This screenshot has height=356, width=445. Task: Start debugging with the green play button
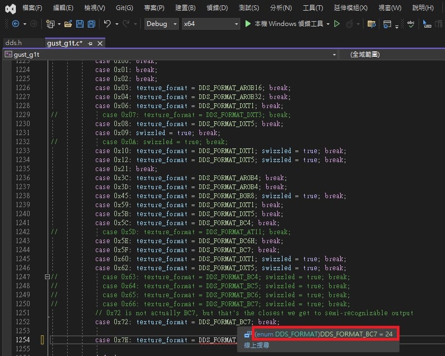click(248, 24)
